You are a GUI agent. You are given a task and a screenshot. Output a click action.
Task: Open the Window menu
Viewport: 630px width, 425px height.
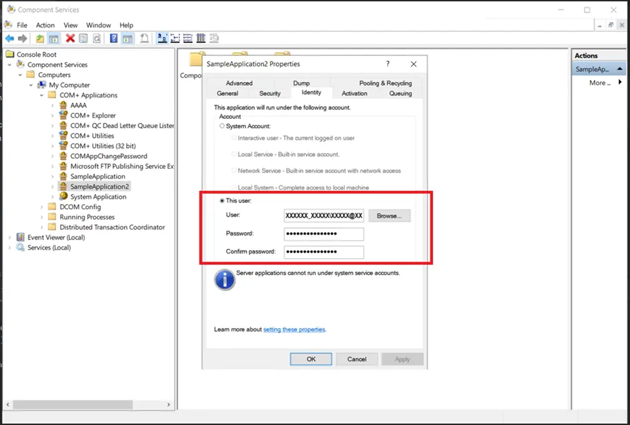point(99,25)
